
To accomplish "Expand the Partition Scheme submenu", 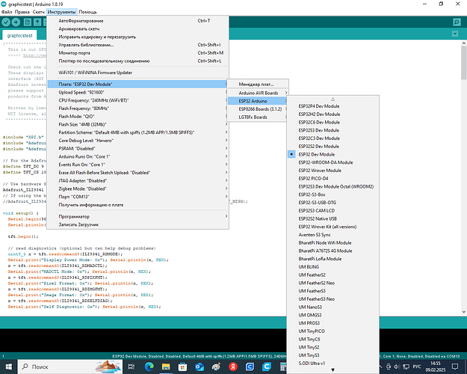I will click(x=138, y=132).
